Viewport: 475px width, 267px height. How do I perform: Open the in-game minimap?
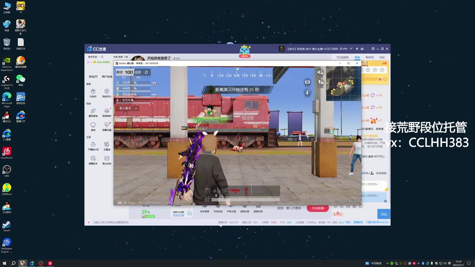click(x=343, y=83)
